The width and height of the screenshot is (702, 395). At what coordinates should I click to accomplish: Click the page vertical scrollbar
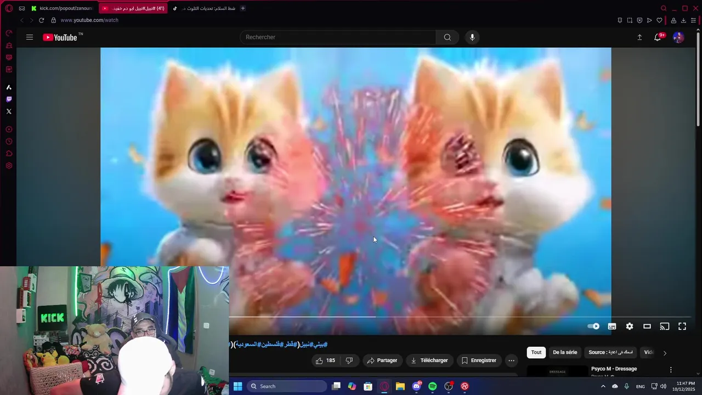tap(699, 80)
